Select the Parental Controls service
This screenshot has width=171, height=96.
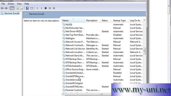pyautogui.click(x=74, y=90)
